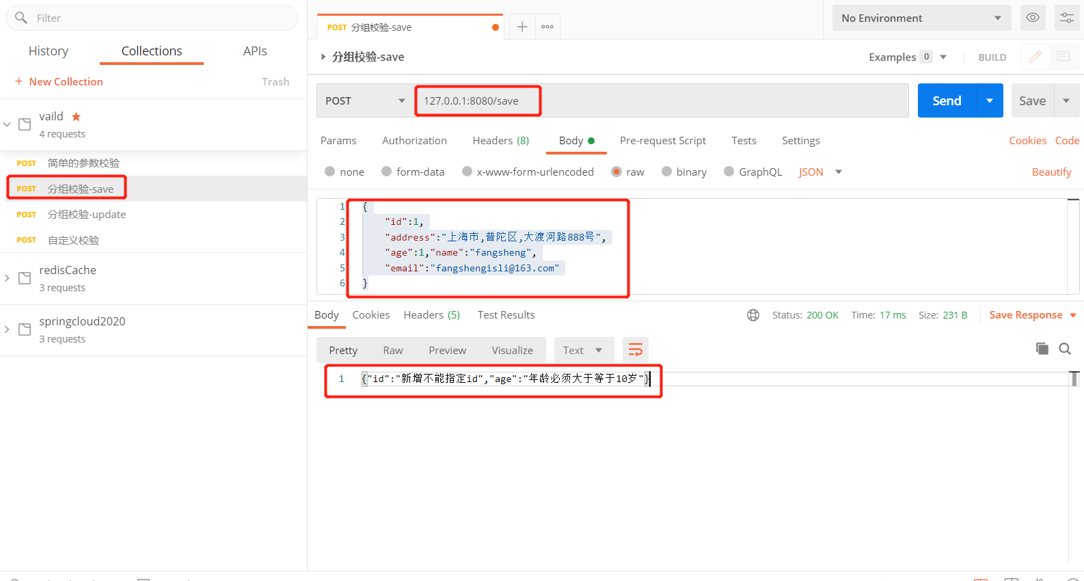Open the Authorization tab

[x=414, y=141]
